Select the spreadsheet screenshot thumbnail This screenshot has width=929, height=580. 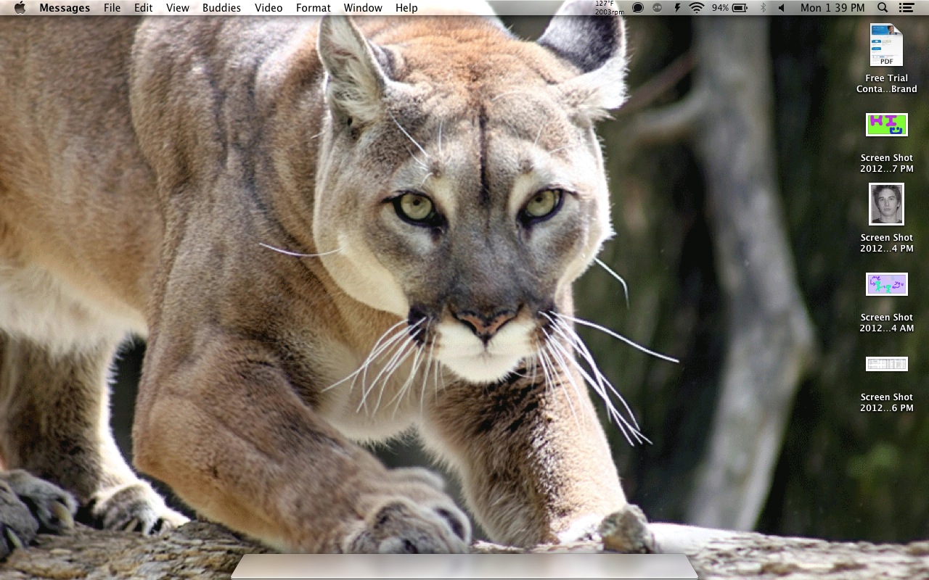886,364
